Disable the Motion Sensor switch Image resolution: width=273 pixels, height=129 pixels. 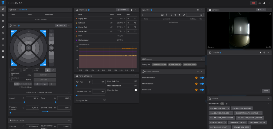point(202,84)
